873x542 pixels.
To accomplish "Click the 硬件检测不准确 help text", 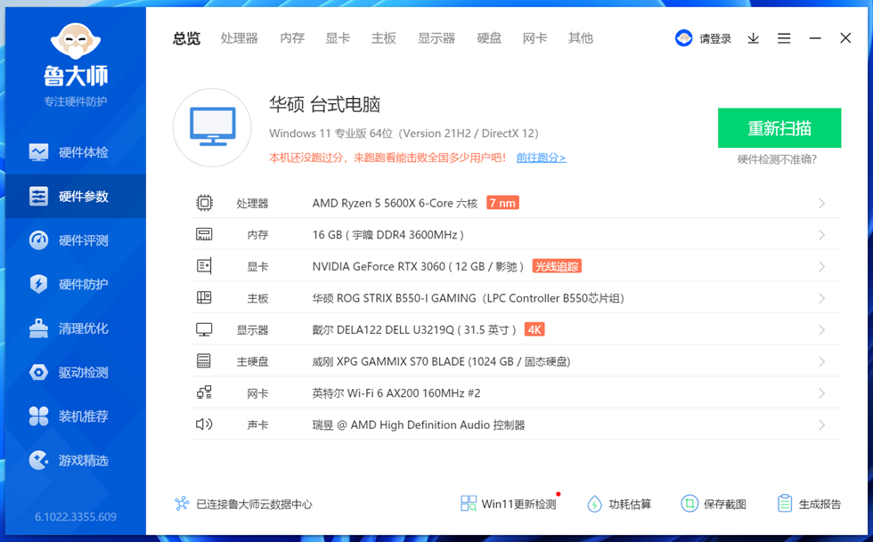I will 777,159.
